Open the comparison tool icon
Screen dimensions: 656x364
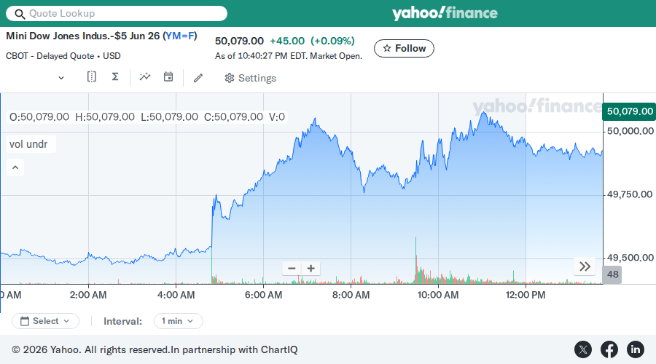coord(92,76)
